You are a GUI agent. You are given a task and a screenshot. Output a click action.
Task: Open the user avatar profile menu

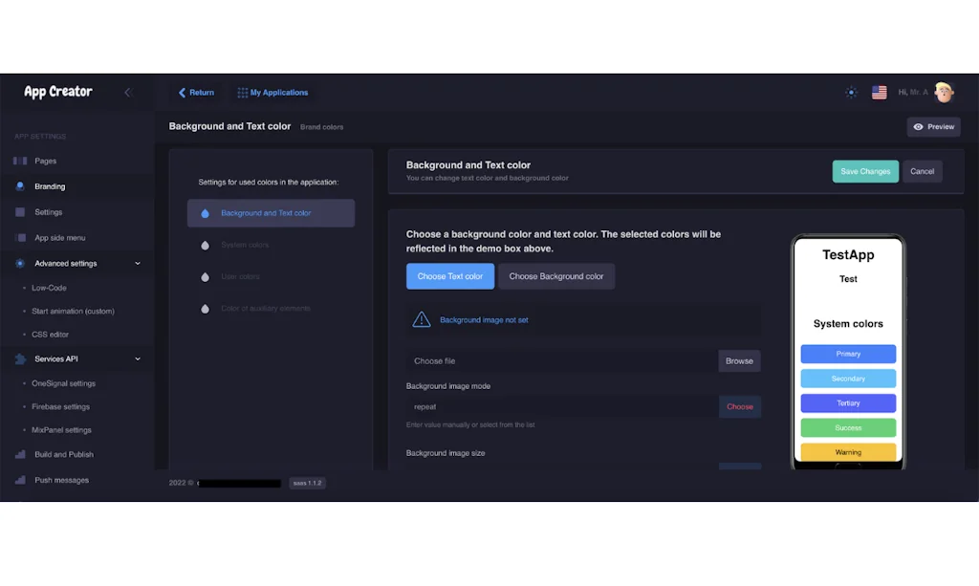(x=944, y=92)
